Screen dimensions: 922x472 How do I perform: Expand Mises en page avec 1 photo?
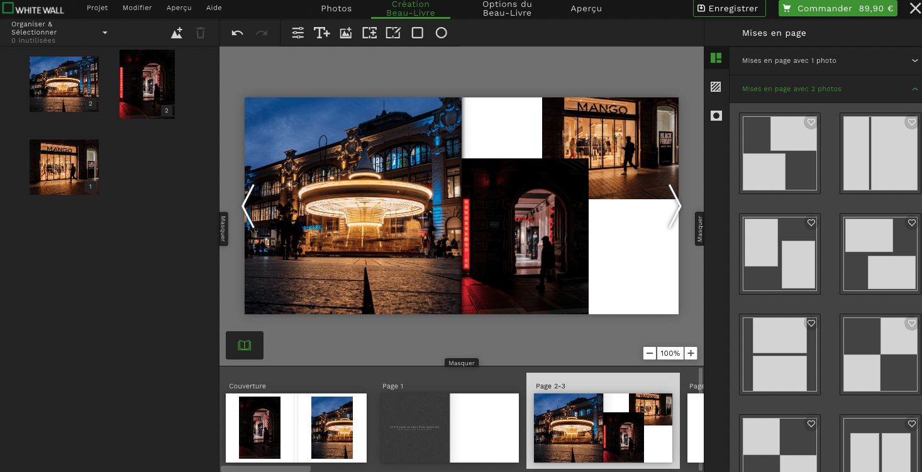(x=826, y=60)
